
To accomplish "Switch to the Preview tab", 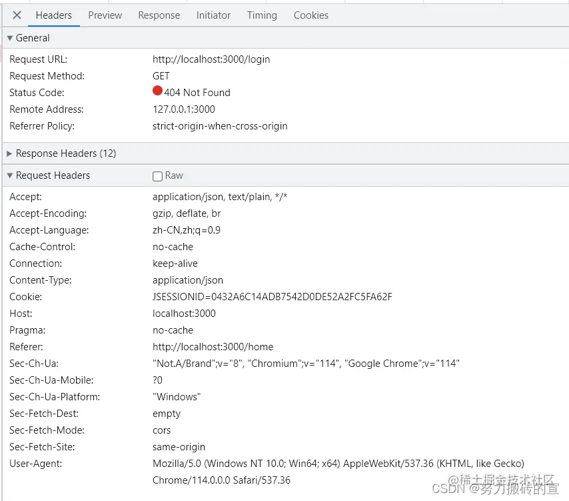I will (x=105, y=15).
